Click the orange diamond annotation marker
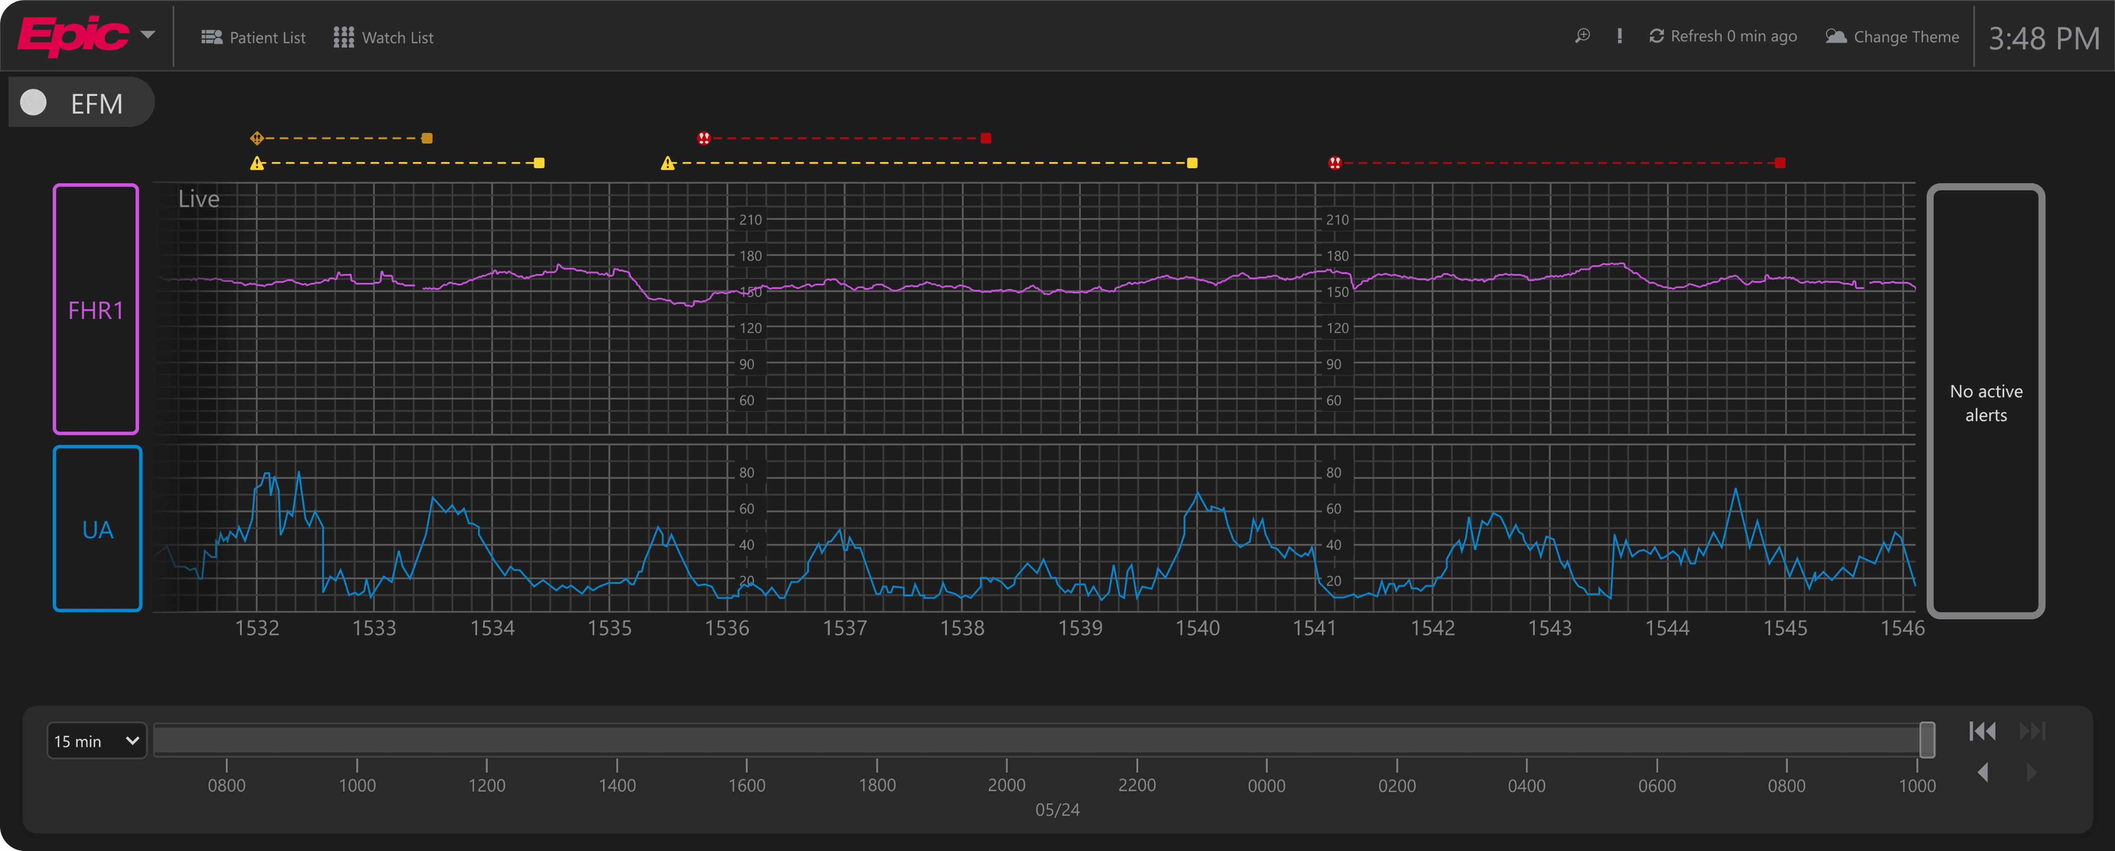 click(x=257, y=138)
